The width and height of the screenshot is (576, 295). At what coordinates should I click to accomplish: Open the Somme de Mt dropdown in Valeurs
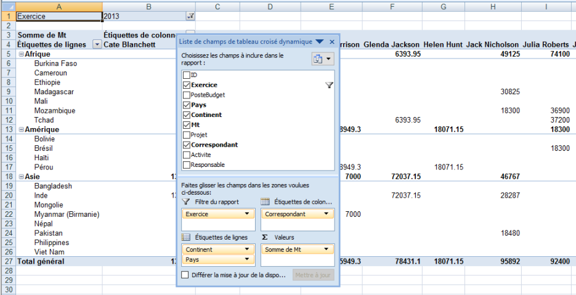(327, 249)
